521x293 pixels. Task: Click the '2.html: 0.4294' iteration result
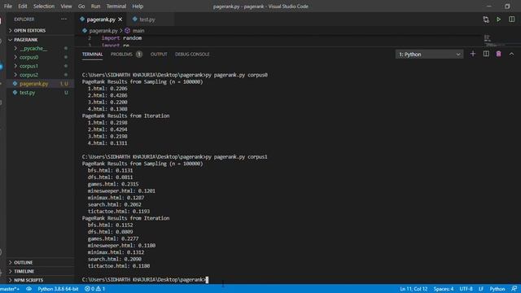pyautogui.click(x=107, y=129)
